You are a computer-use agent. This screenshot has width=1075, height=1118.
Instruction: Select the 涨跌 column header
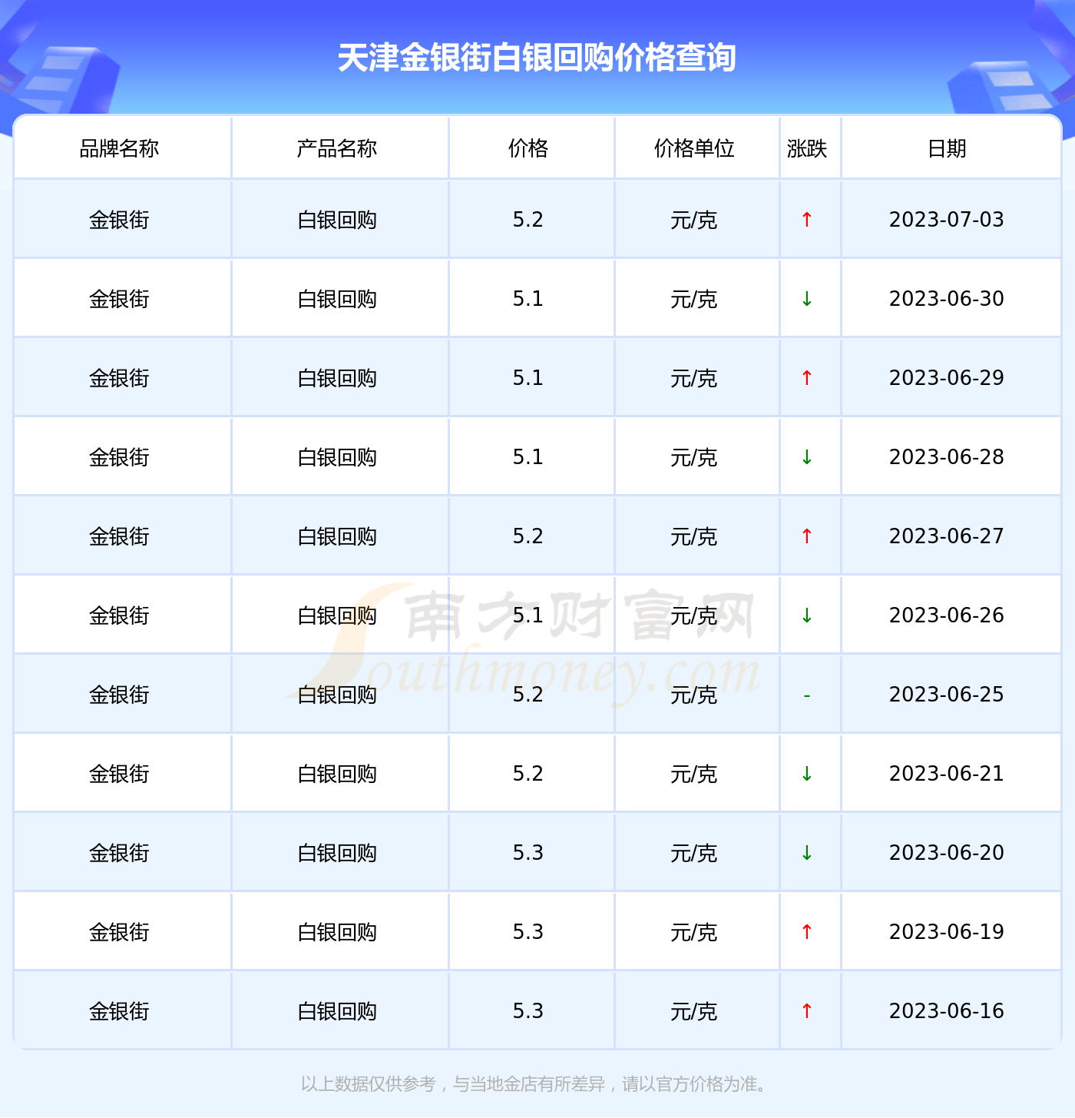point(807,148)
